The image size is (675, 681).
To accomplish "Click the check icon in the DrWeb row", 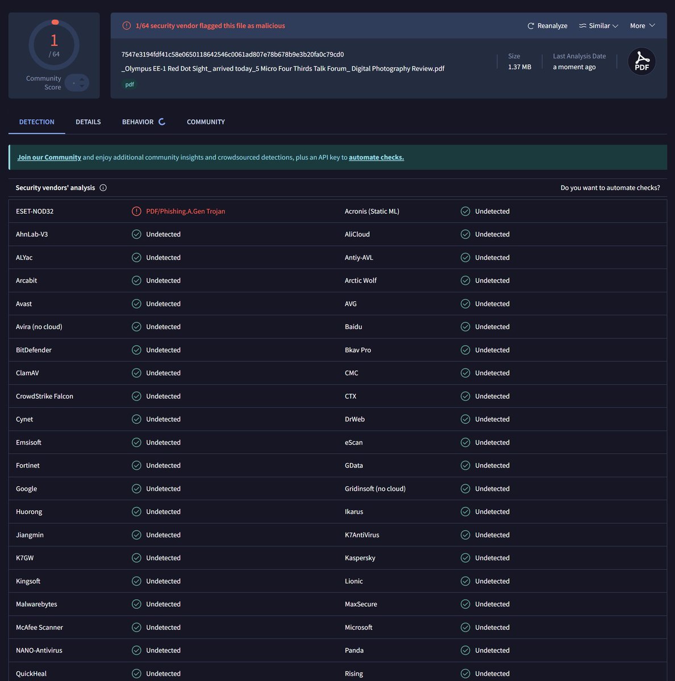I will 465,419.
